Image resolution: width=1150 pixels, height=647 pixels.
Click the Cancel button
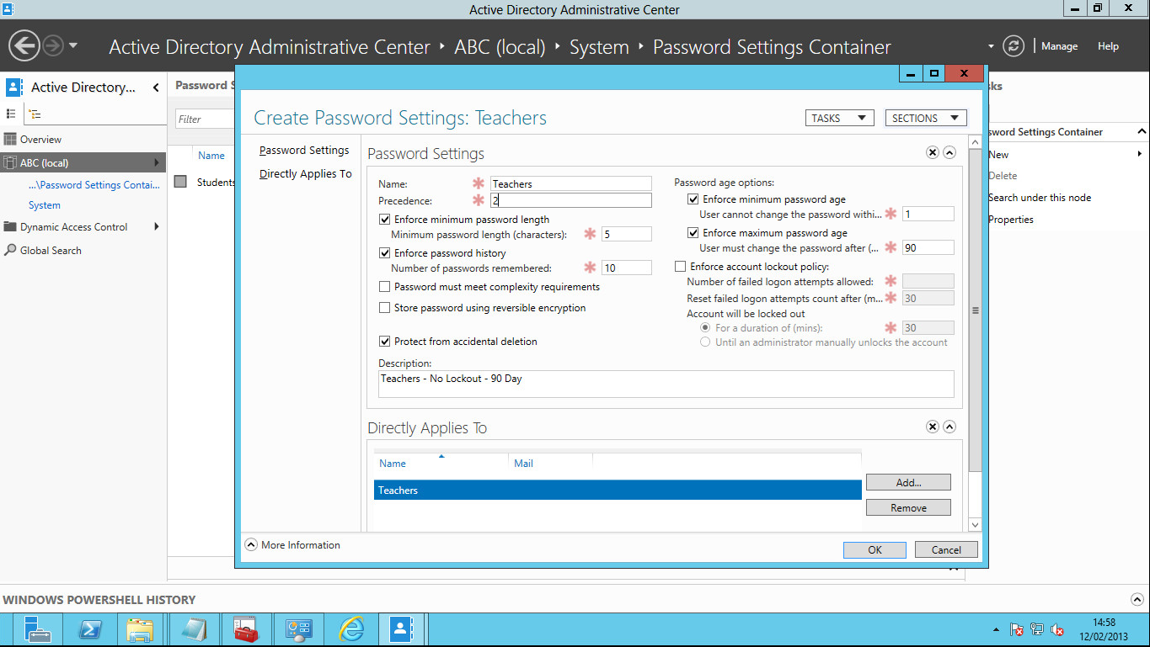[946, 549]
